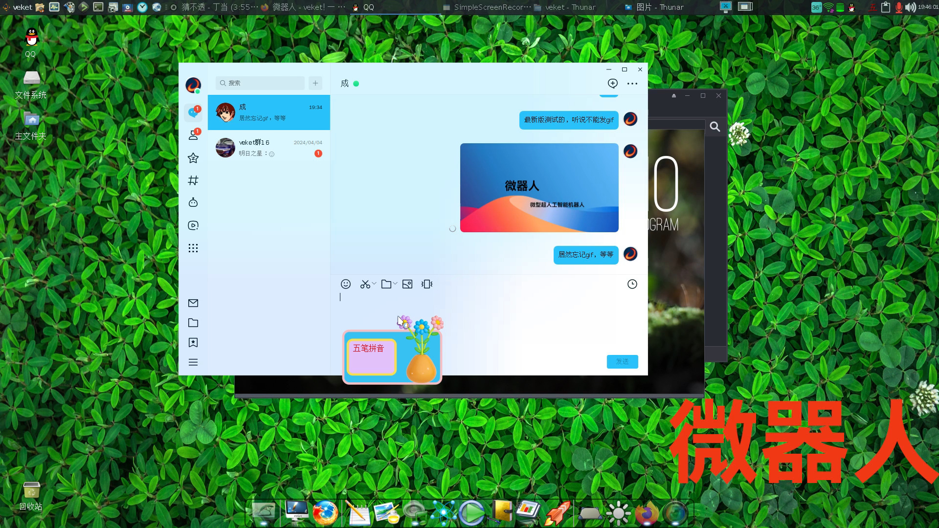Open chat message history clock
The image size is (939, 528).
[x=632, y=284]
